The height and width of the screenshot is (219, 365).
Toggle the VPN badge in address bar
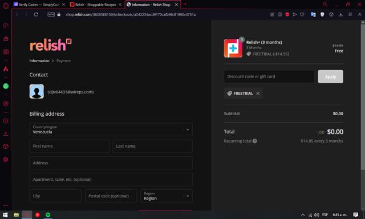coord(51,14)
